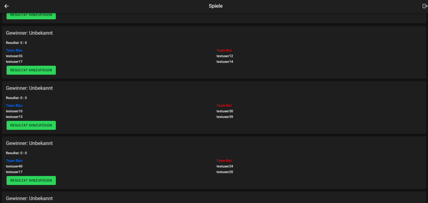Click the partially visible top Resultat hinzufügen button
Viewport: 428px width, 203px height.
[x=31, y=16]
